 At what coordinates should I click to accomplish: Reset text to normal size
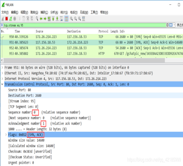[x=80, y=19]
